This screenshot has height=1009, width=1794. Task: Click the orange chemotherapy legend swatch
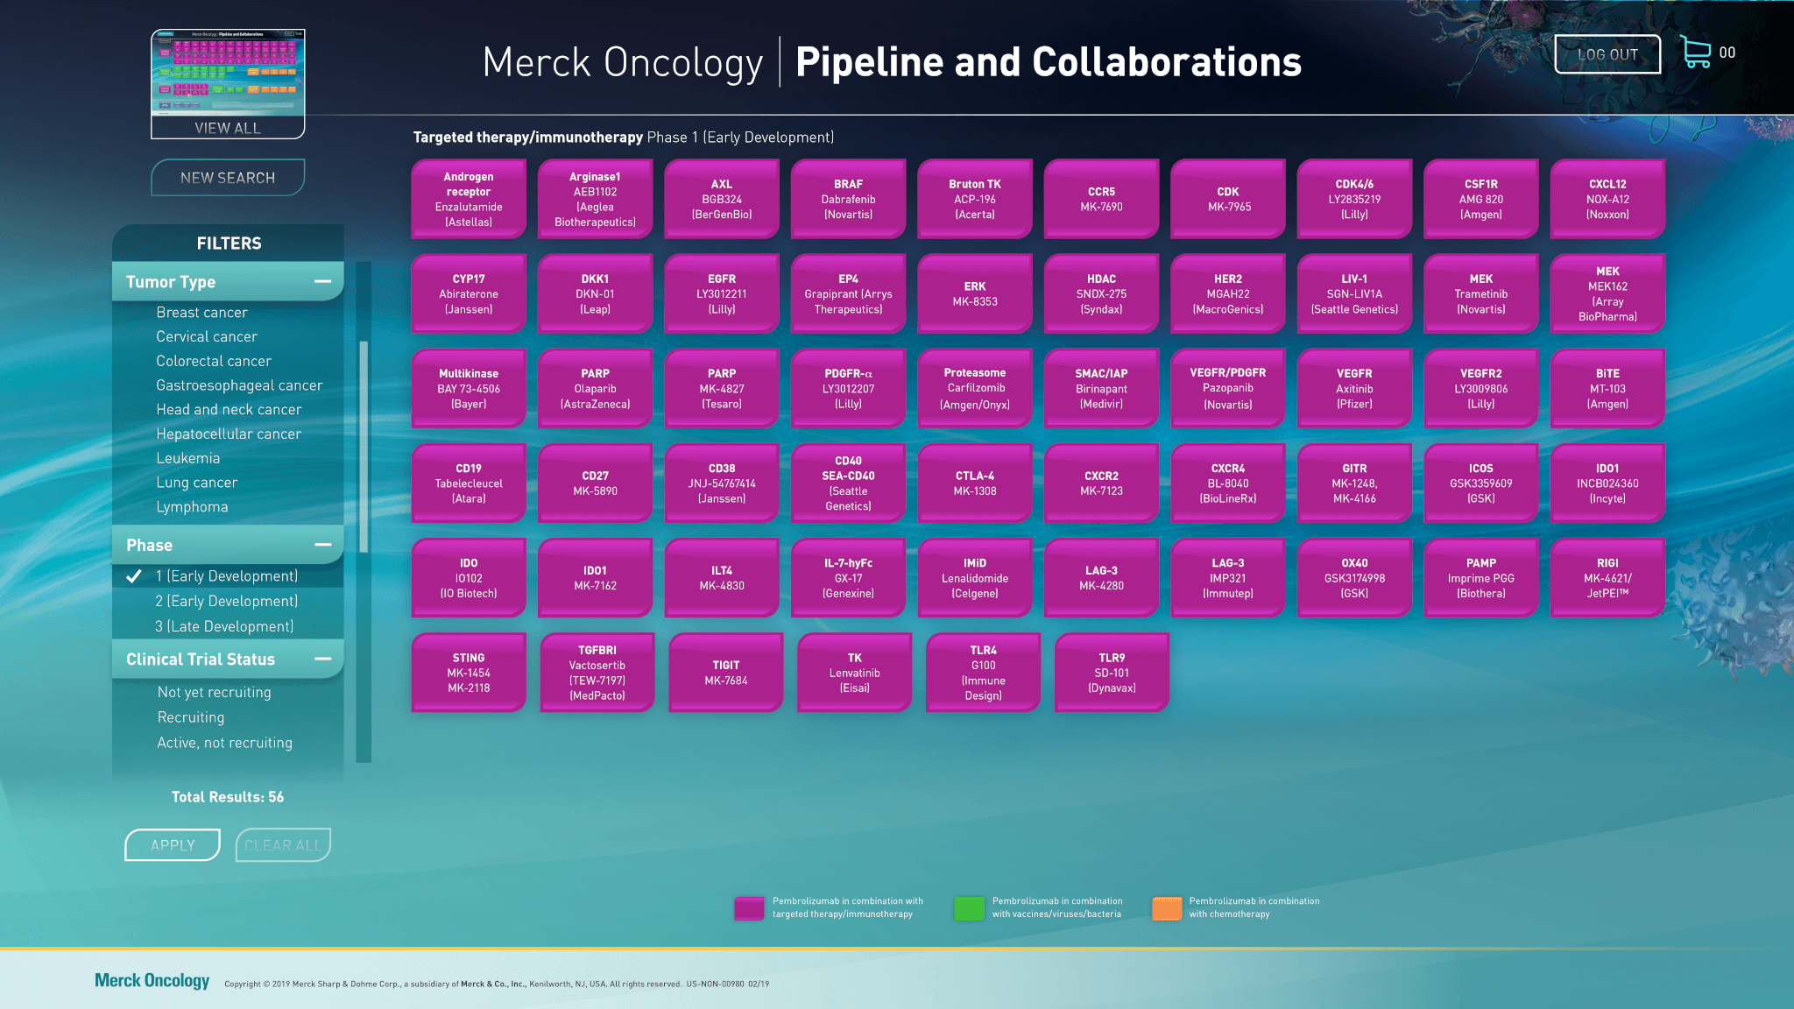[x=1167, y=908]
